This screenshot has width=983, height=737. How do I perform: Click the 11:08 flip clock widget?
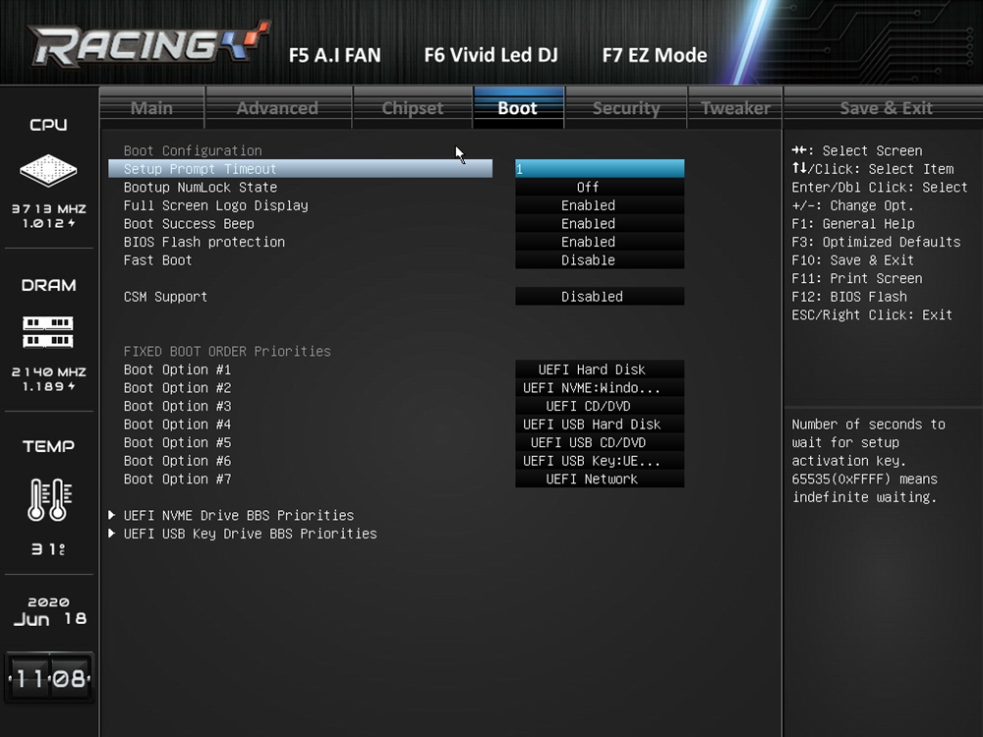[49, 678]
